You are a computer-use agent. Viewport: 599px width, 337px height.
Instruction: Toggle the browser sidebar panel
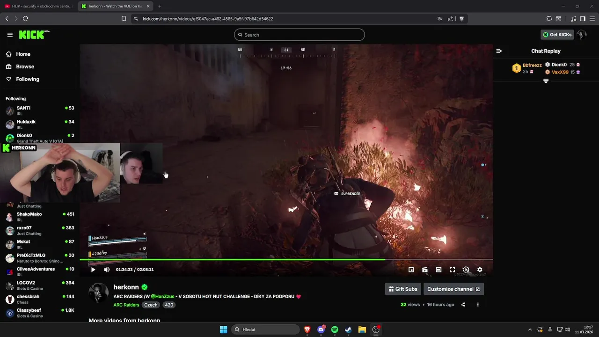[583, 19]
